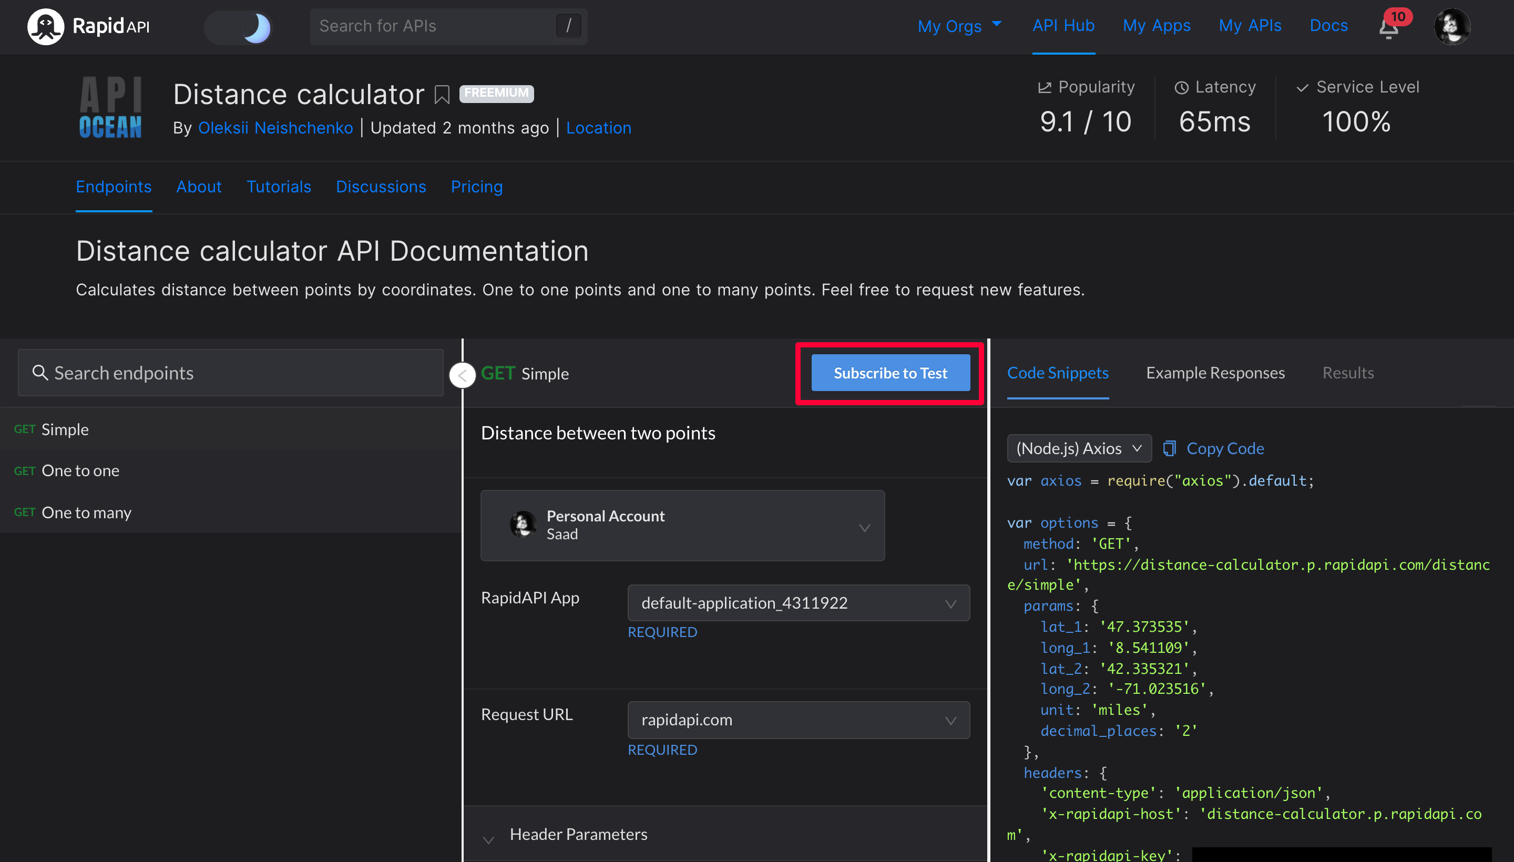Open the Example Responses tab
This screenshot has width=1514, height=862.
(1215, 373)
